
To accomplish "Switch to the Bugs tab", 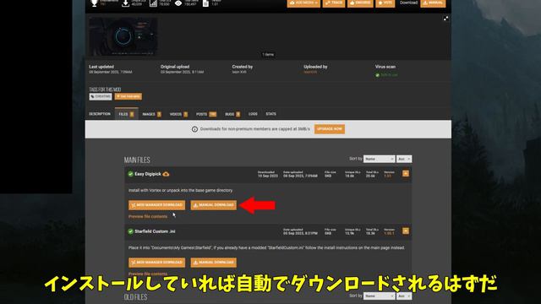I will coord(232,114).
